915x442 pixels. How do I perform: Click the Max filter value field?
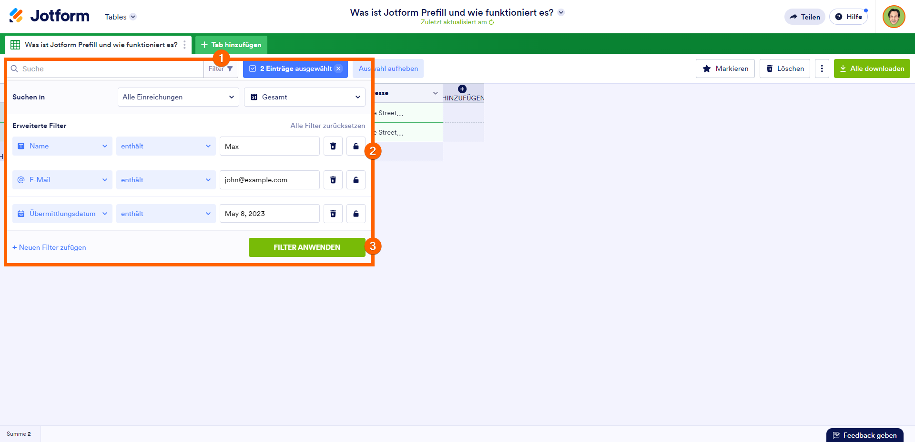point(270,146)
